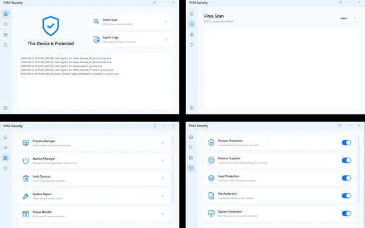Open settings gear in top-left window
The height and width of the screenshot is (228, 365).
(x=6, y=108)
